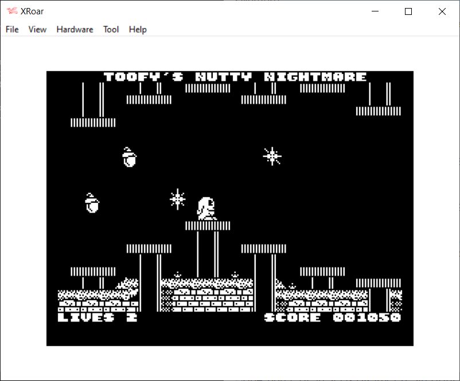Click the Toofy's Nutty Nightmare game title
Viewport: 460px width, 381px height.
point(235,77)
